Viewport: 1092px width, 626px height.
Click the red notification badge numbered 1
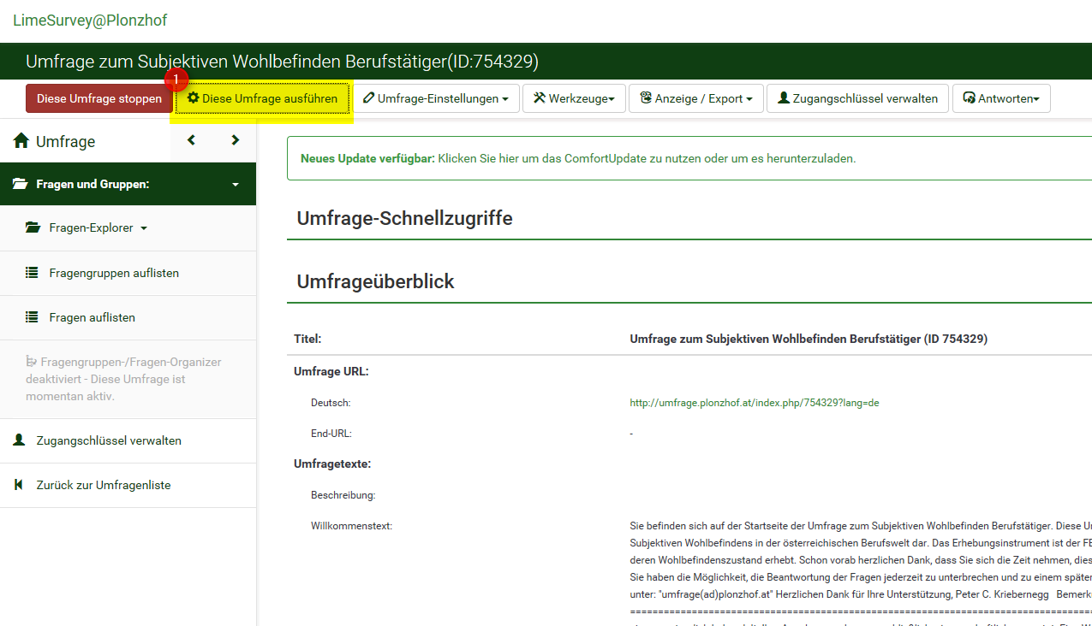click(x=176, y=80)
